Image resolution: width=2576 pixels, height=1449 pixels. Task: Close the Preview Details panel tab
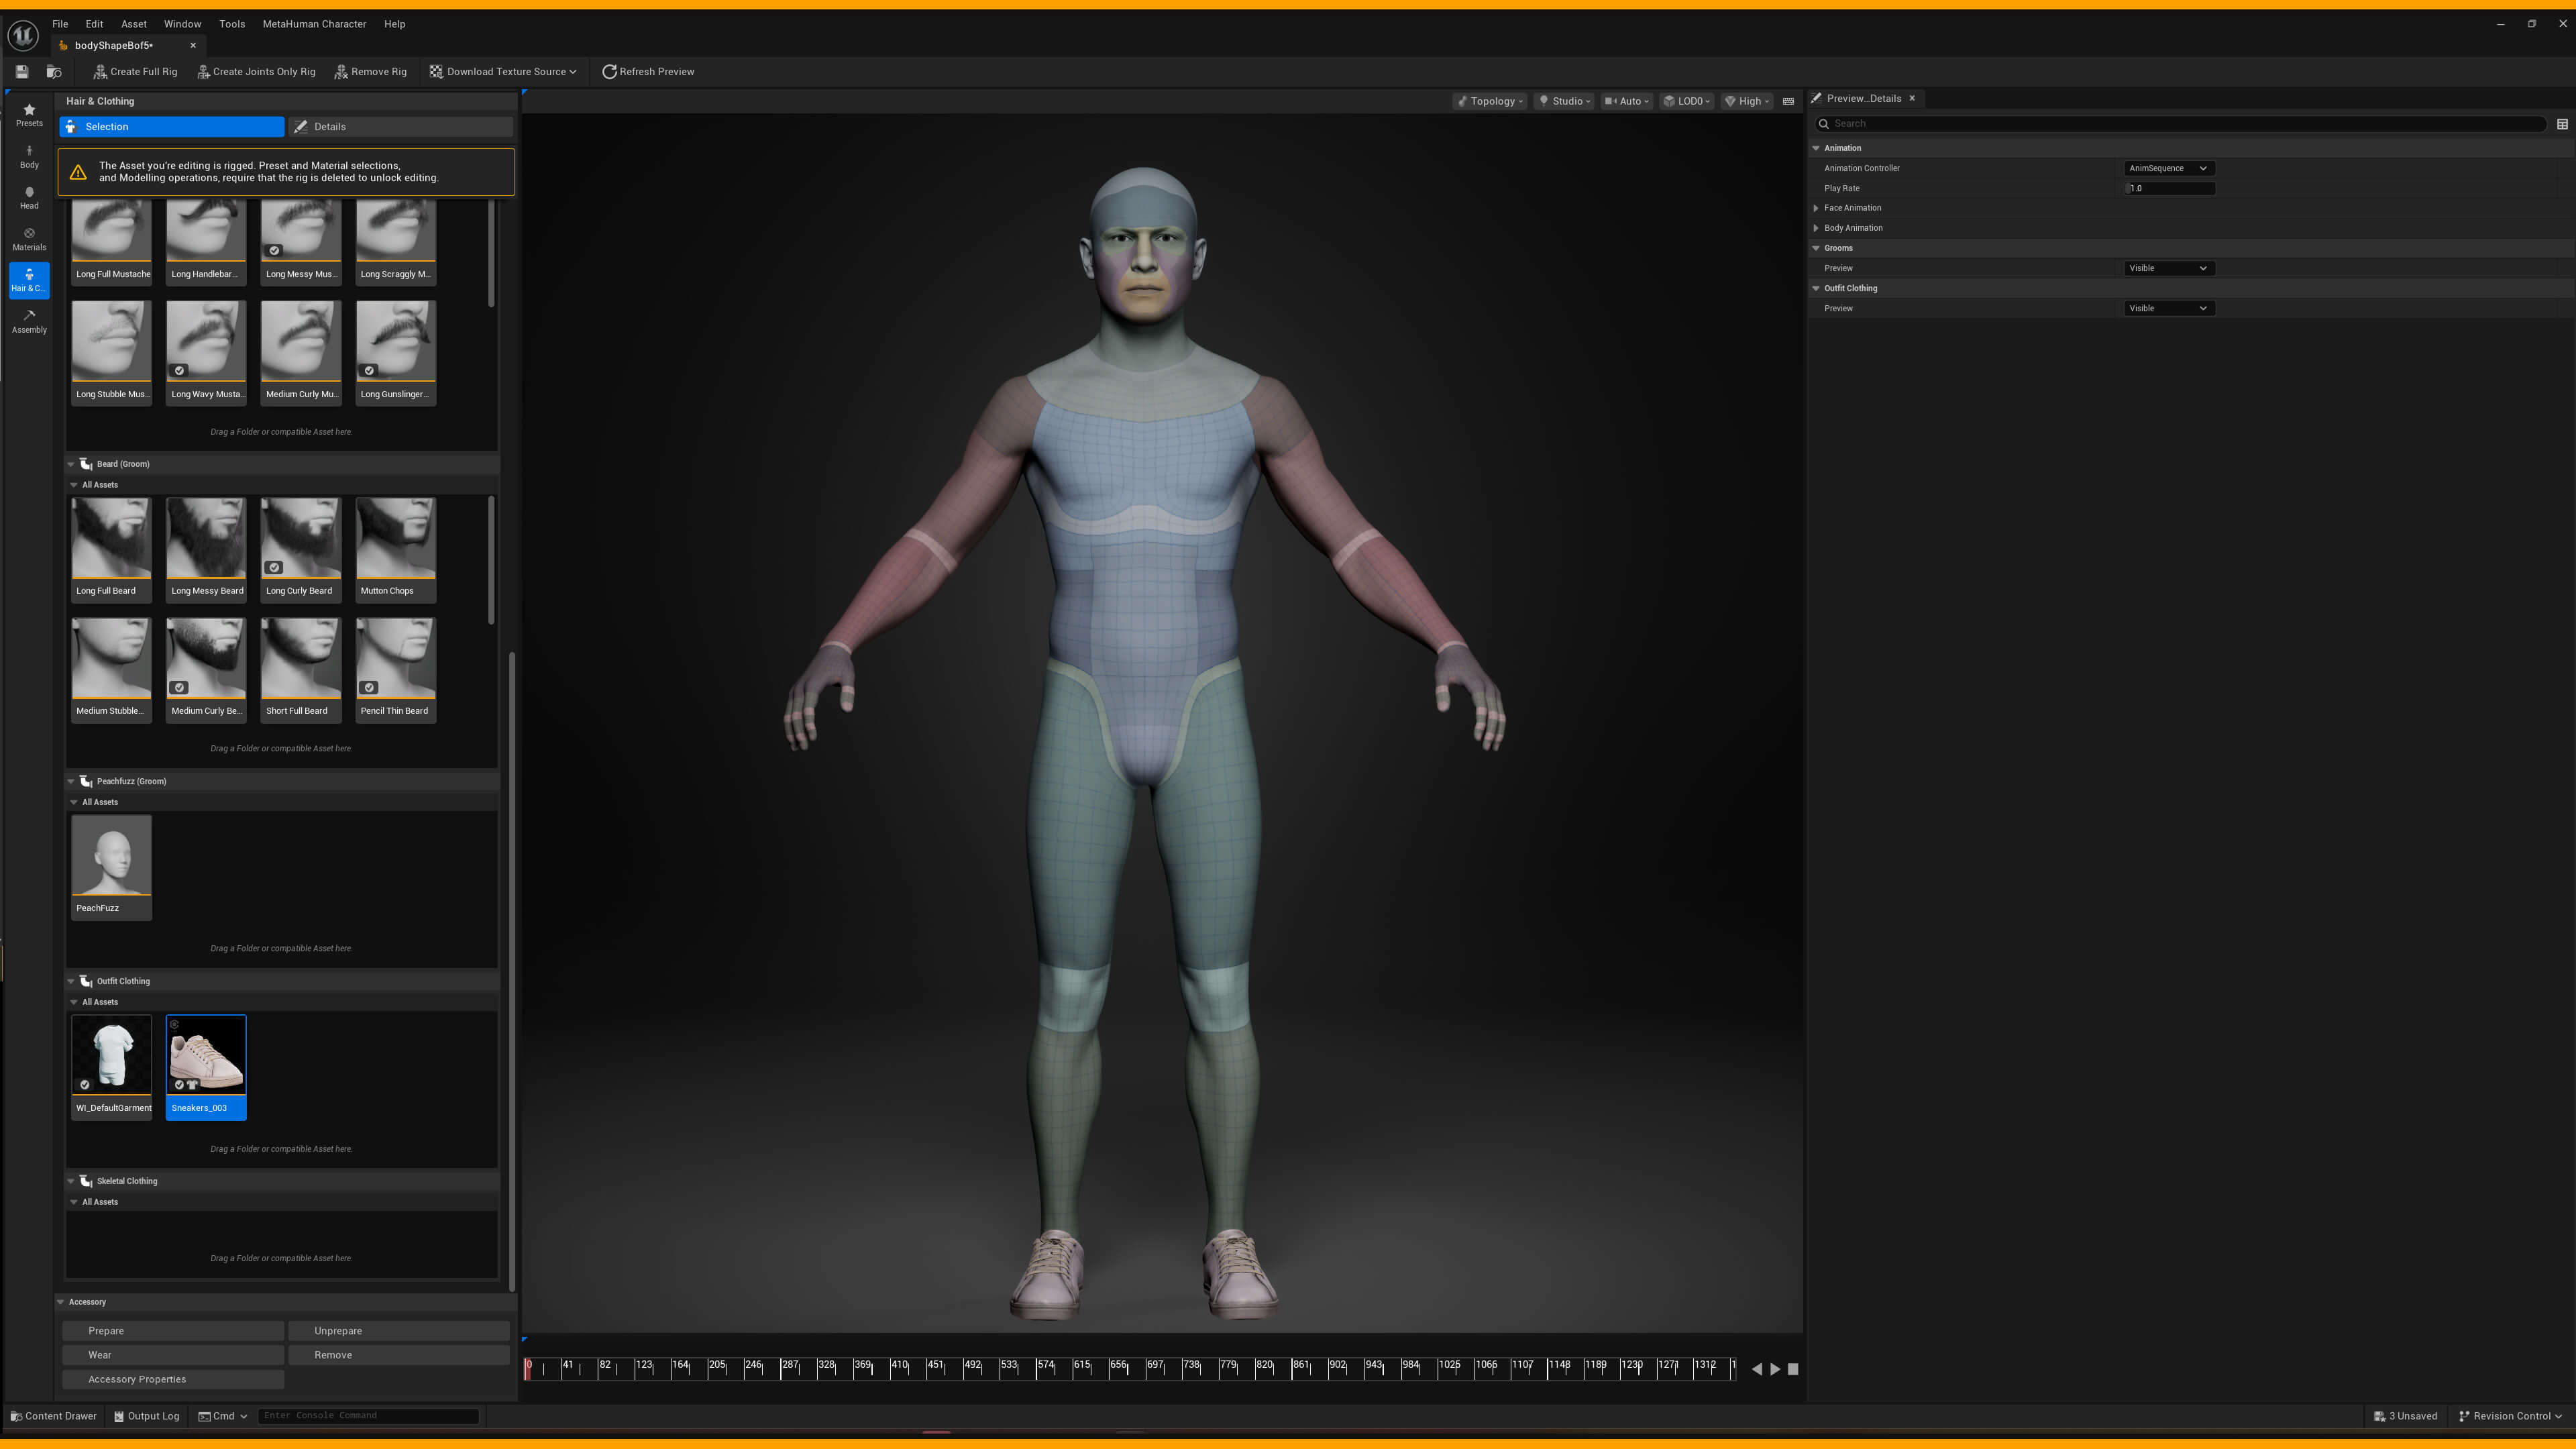click(1912, 98)
